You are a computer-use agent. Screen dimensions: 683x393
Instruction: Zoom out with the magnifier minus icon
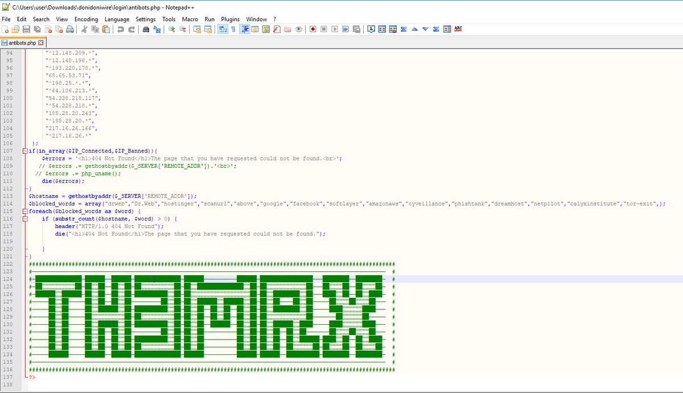point(182,29)
